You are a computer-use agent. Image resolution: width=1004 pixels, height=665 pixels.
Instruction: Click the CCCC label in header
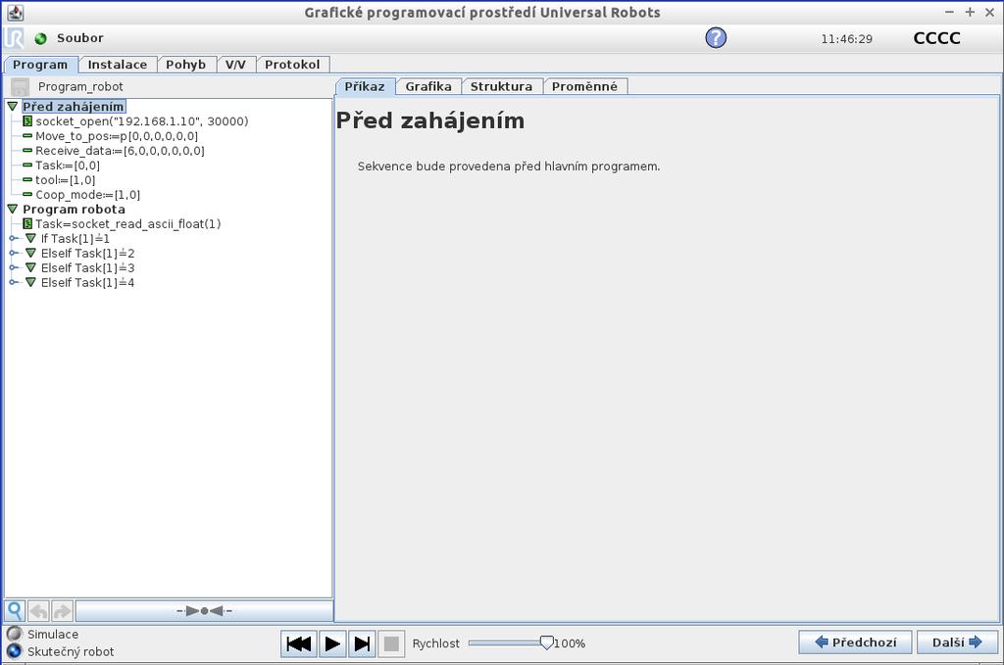point(936,38)
